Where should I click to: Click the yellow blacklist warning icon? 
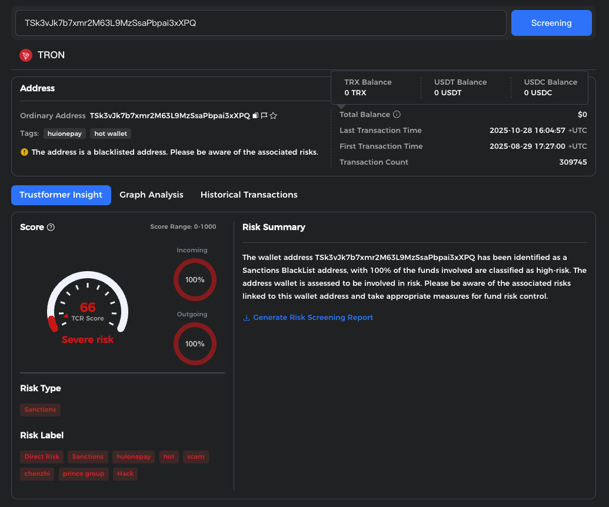pos(24,152)
